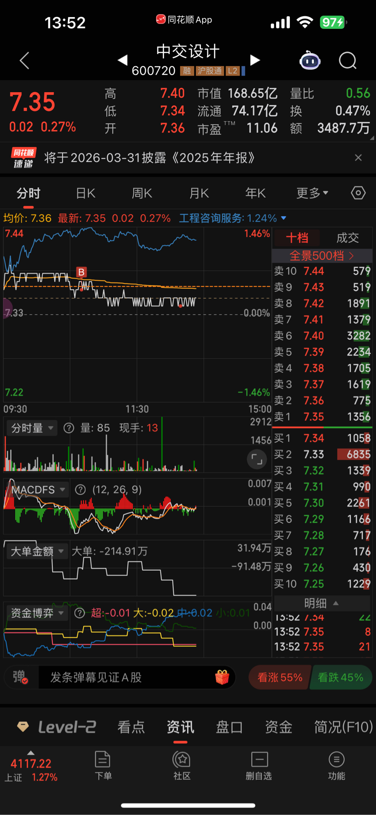The height and width of the screenshot is (815, 376).
Task: Tap the gift box icon in danmaku bar
Action: click(222, 677)
